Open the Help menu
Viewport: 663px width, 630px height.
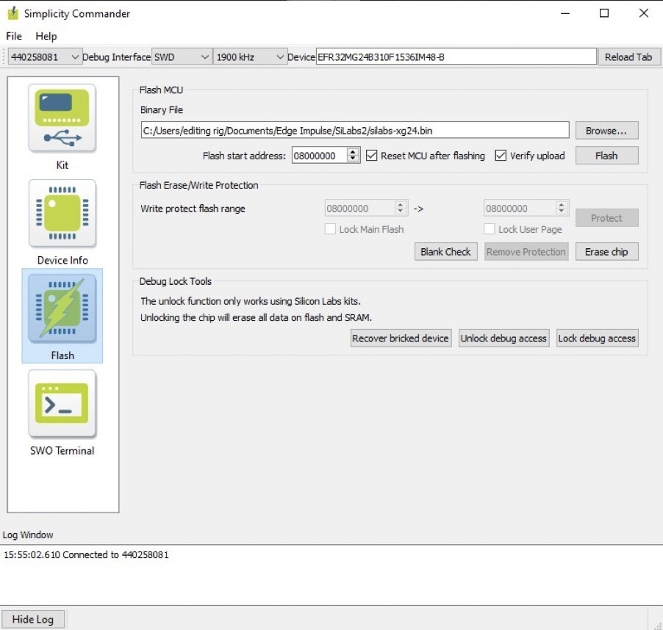[46, 36]
